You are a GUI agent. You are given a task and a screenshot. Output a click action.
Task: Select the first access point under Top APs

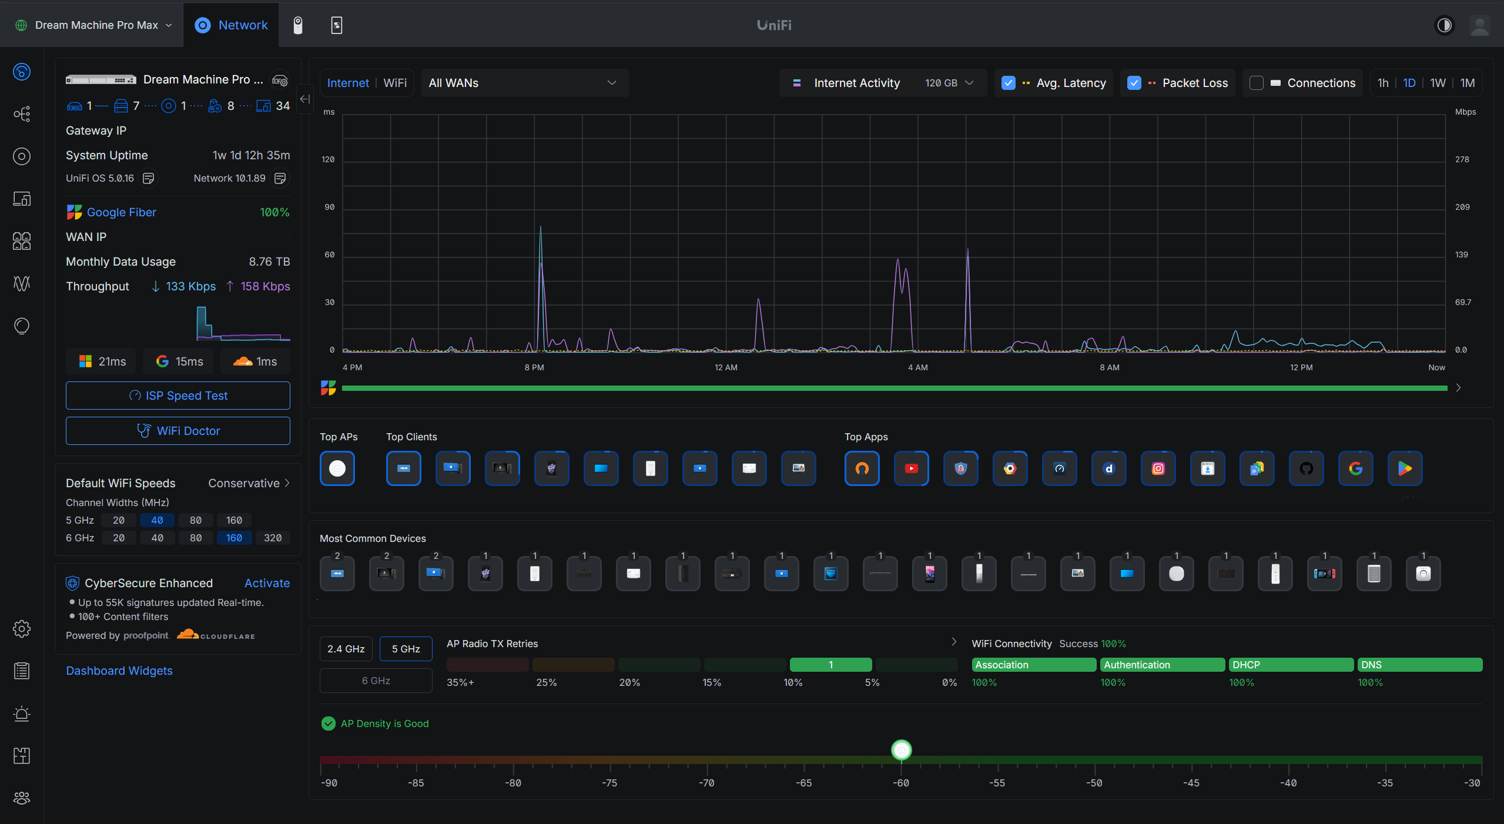point(337,468)
